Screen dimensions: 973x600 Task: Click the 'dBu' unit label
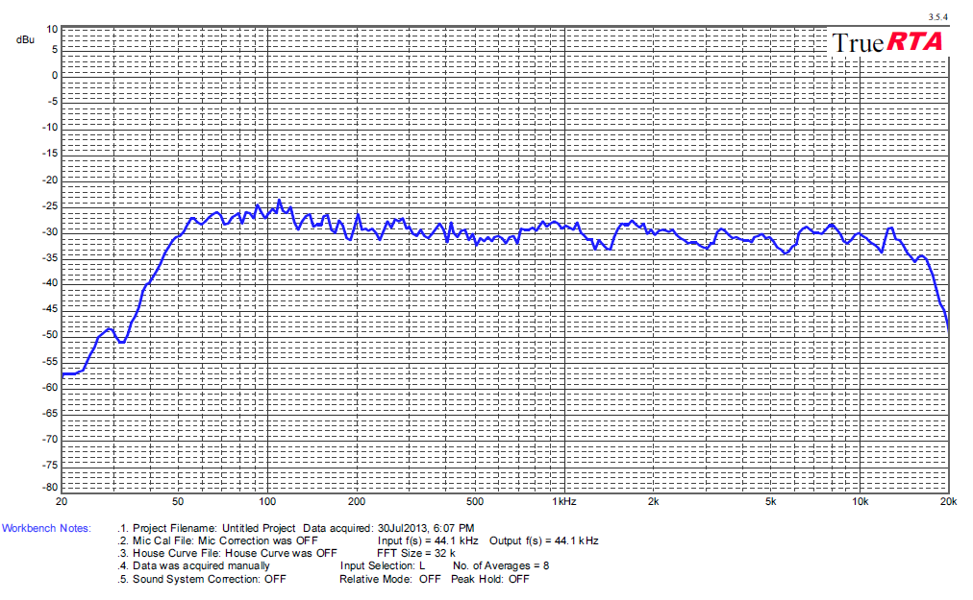pos(25,39)
